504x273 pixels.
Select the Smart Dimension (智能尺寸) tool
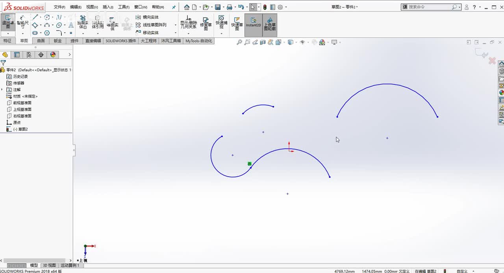(x=22, y=22)
